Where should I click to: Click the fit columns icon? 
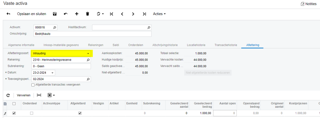click(39, 95)
